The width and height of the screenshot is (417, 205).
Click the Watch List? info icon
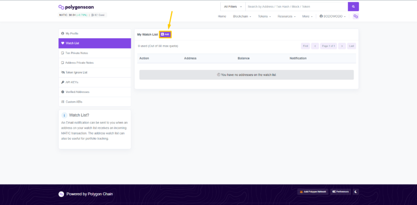pyautogui.click(x=64, y=115)
